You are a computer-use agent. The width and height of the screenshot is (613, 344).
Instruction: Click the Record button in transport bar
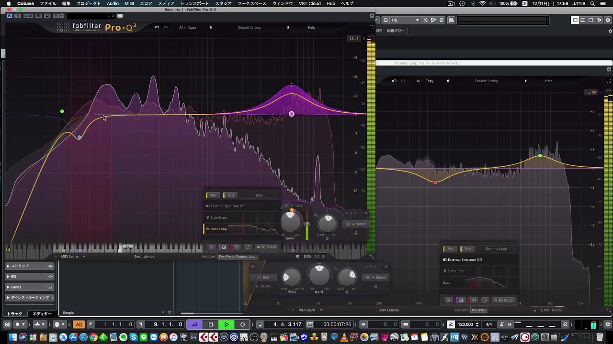243,324
